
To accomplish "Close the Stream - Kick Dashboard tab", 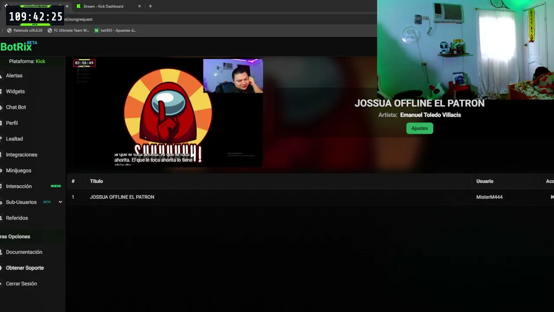I will [x=139, y=6].
